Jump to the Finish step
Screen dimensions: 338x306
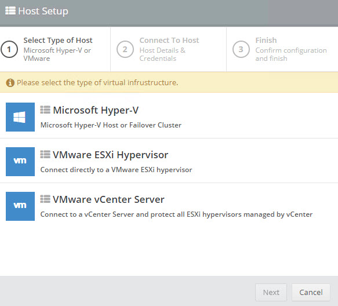(x=282, y=49)
